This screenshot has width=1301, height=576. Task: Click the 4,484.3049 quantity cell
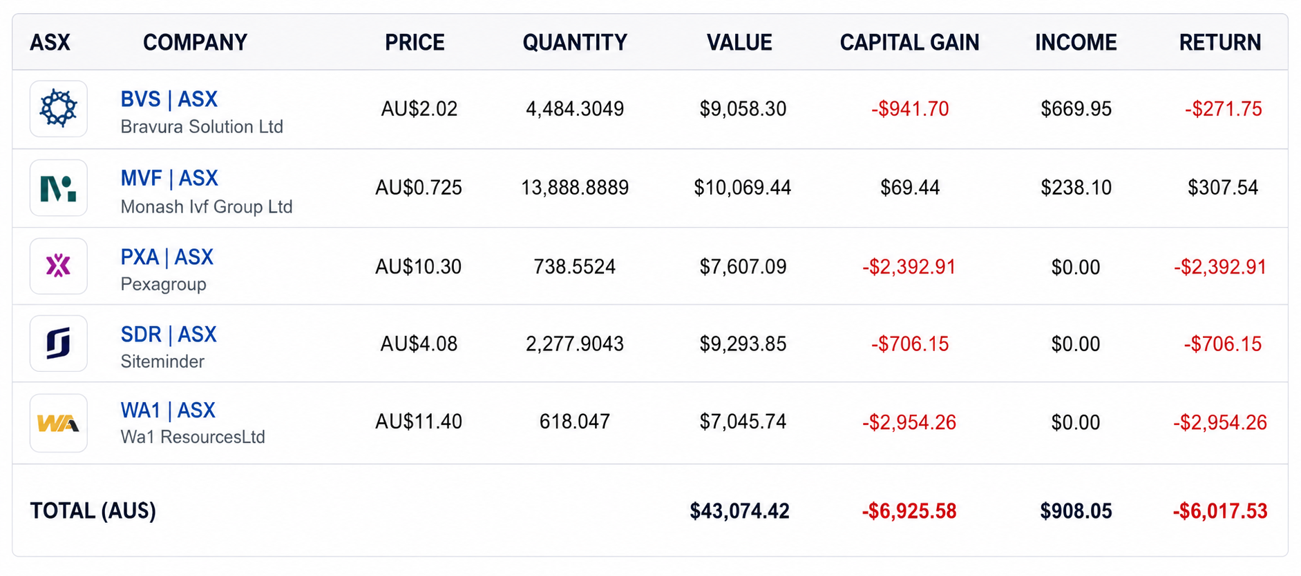tap(575, 109)
